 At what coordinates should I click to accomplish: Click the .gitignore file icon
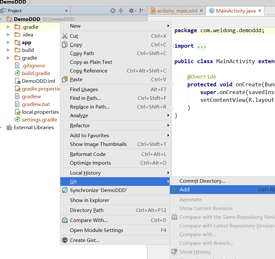[17, 65]
